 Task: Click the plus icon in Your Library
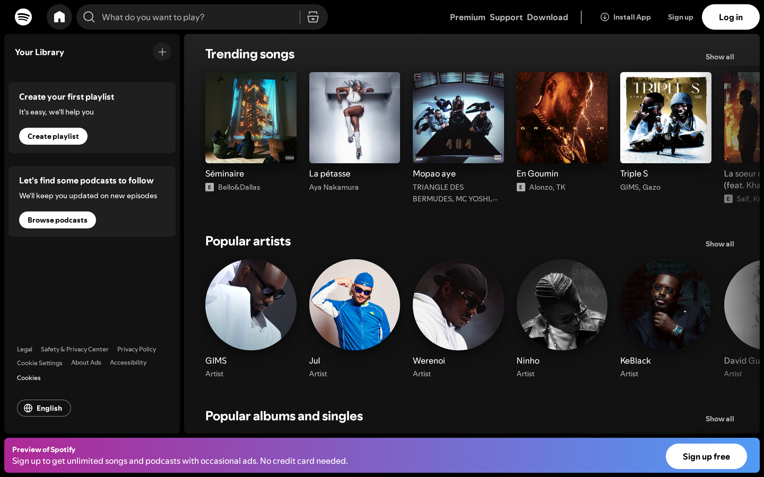tap(162, 52)
